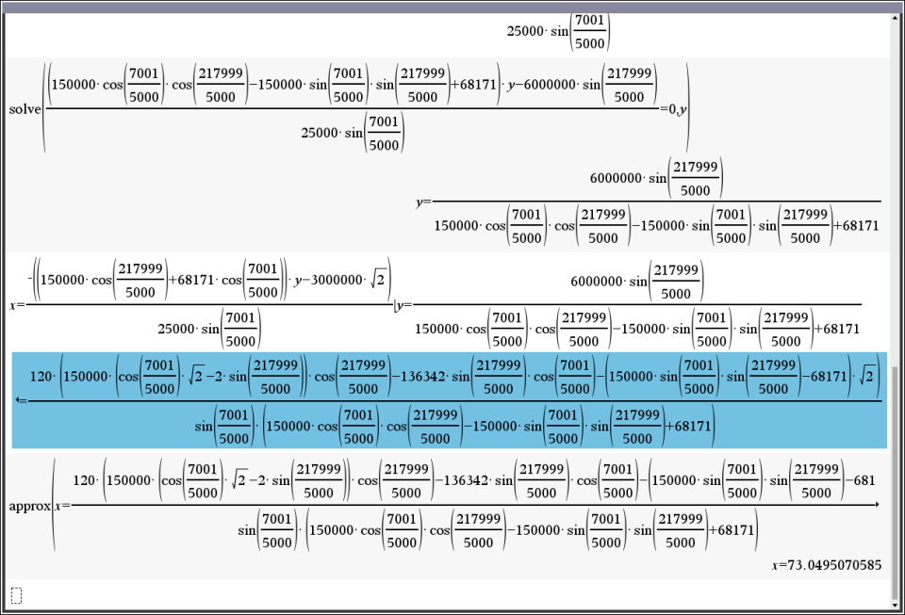Select the y= solution result of solve

point(650,201)
